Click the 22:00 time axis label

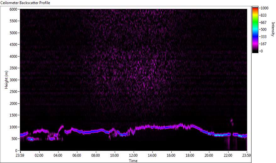[x=228, y=155]
